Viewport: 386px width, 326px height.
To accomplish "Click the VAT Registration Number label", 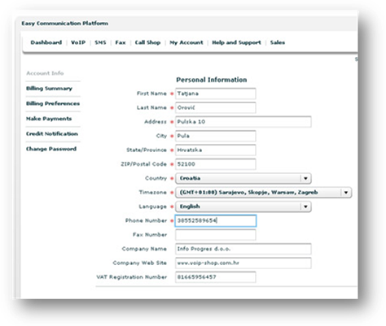I will pyautogui.click(x=132, y=277).
